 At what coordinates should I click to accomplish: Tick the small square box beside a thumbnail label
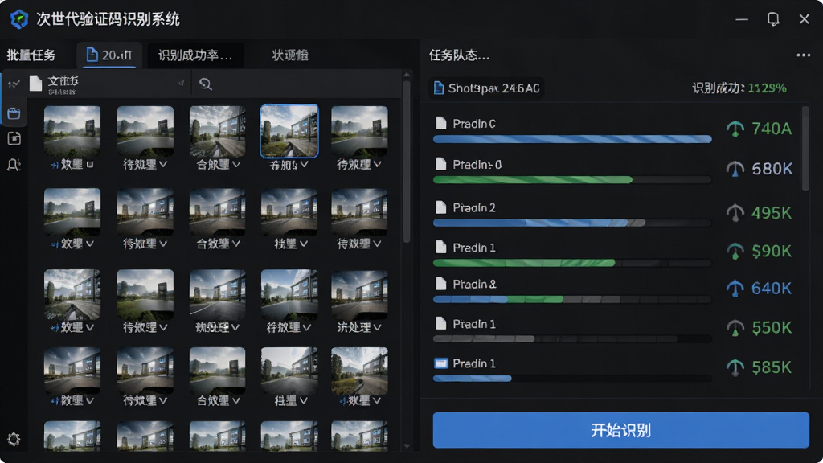point(90,164)
